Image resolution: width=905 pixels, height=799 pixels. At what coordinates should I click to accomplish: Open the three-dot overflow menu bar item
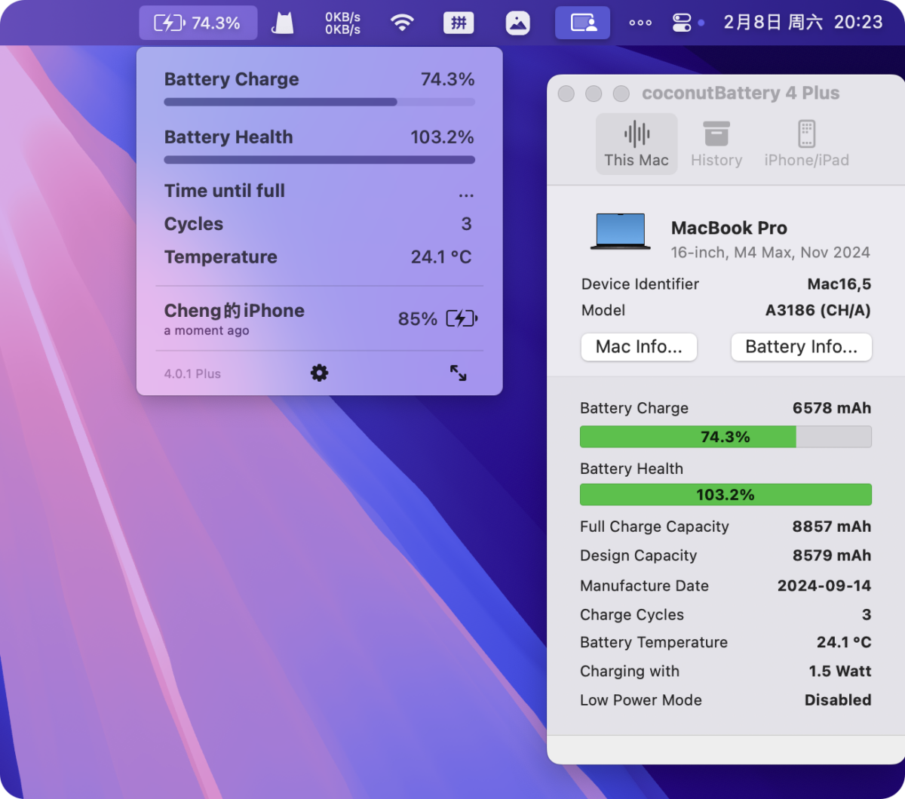click(x=640, y=23)
